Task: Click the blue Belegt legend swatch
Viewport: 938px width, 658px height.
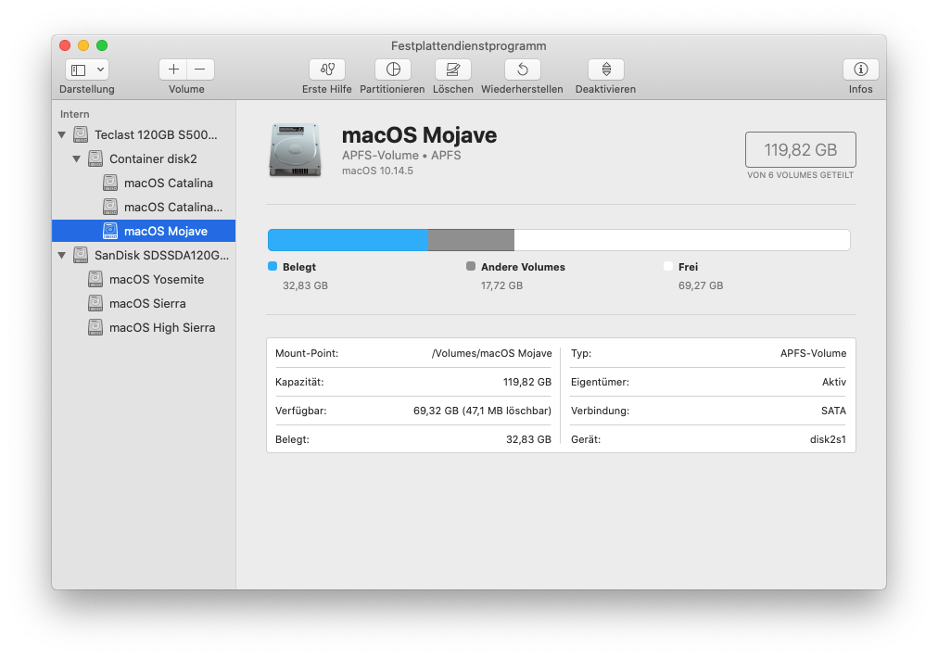Action: point(273,266)
